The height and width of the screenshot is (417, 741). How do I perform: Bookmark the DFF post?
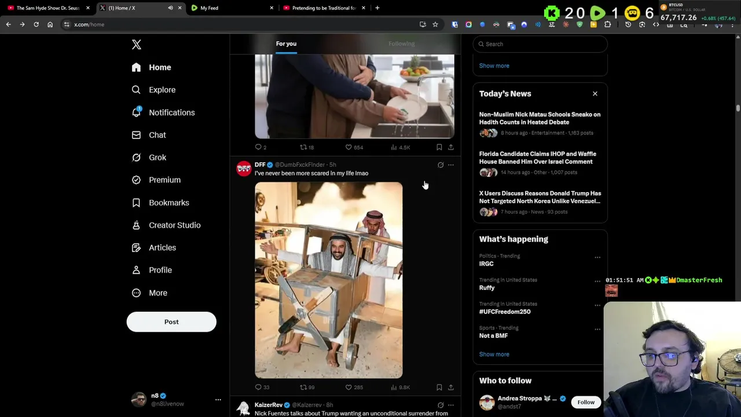coord(439,387)
